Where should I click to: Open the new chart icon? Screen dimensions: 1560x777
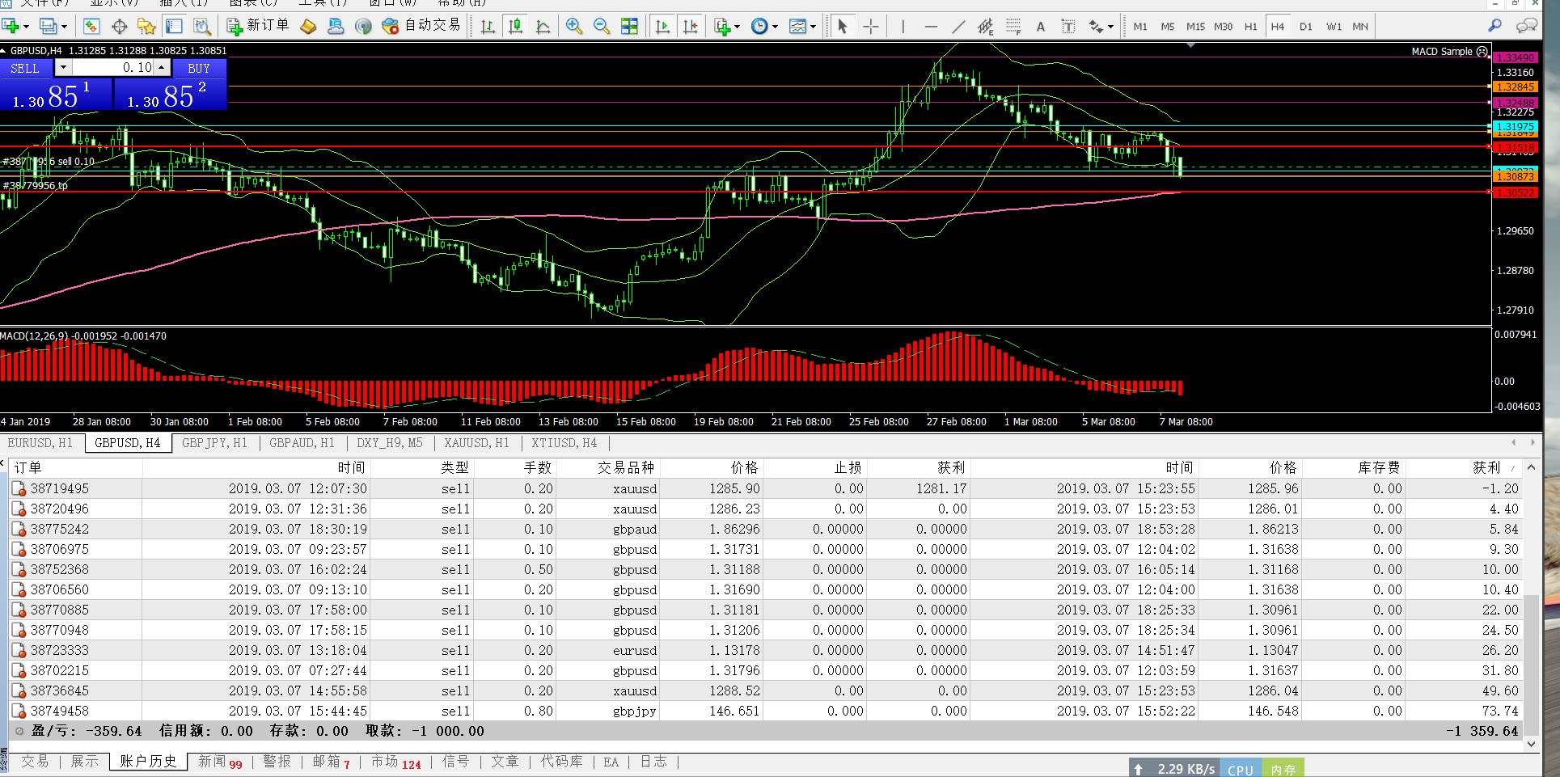click(x=11, y=27)
